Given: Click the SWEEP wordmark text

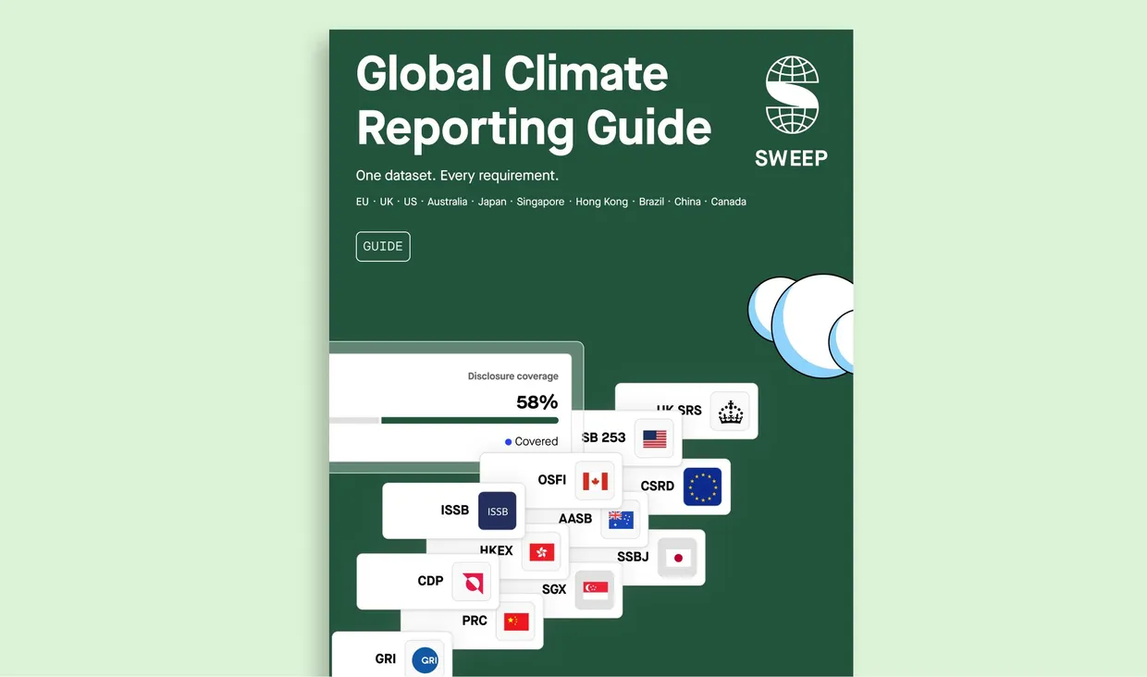Looking at the screenshot, I should pyautogui.click(x=791, y=158).
